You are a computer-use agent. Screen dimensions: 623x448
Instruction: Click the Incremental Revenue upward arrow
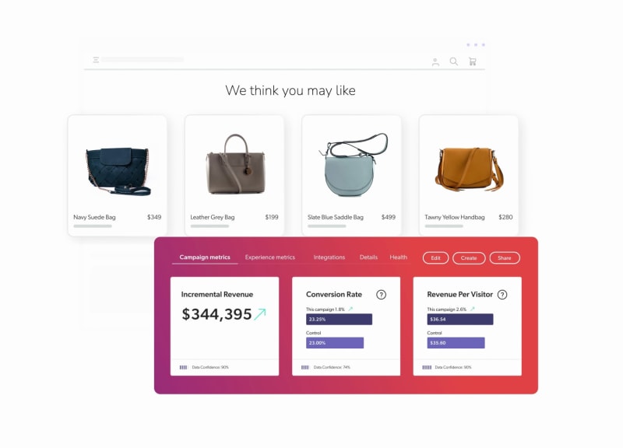260,314
